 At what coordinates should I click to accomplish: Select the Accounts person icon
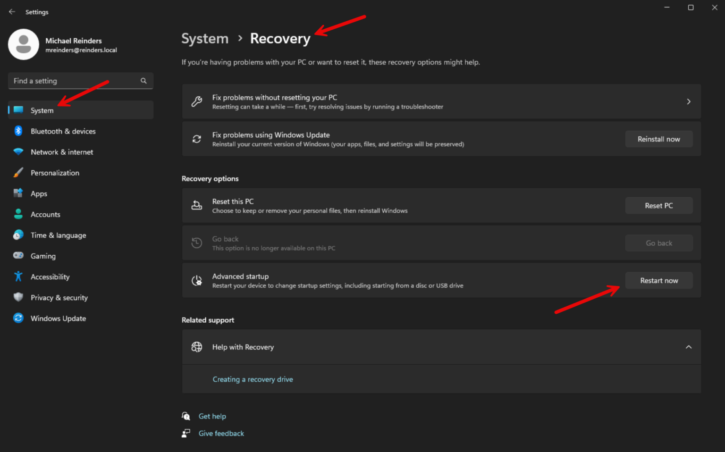click(18, 214)
